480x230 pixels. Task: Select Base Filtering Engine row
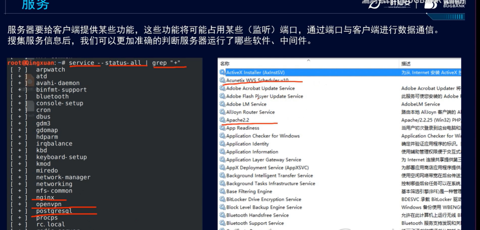click(x=339, y=191)
